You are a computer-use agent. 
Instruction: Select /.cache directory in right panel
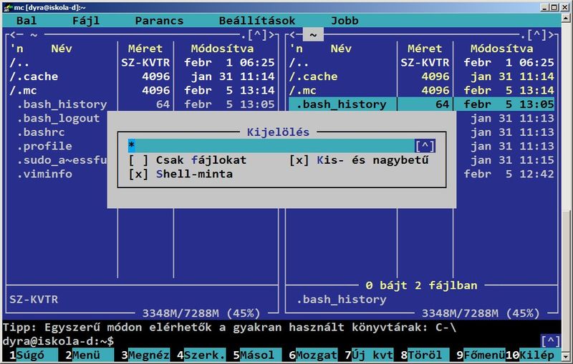click(x=422, y=77)
